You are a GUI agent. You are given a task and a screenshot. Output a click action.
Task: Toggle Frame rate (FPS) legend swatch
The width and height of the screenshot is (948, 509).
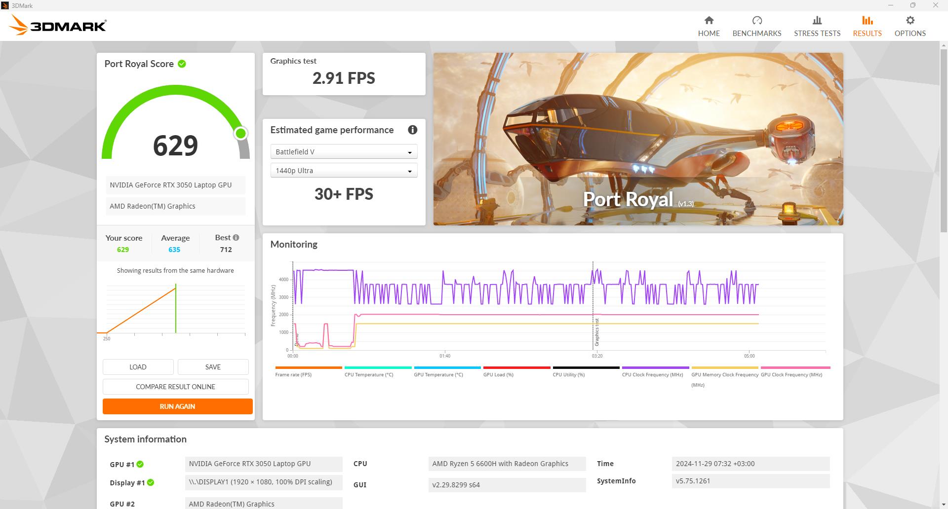pos(309,367)
